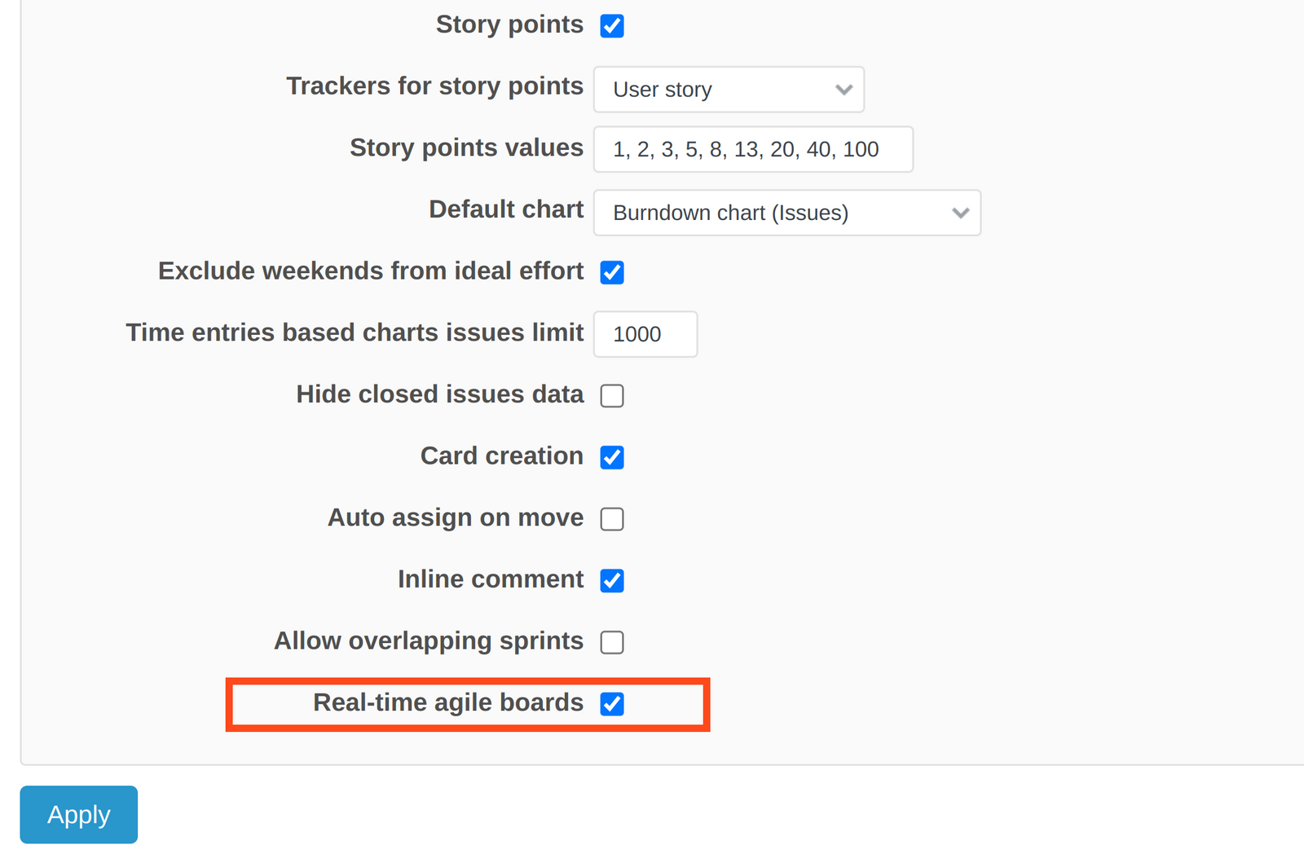This screenshot has height=854, width=1304.
Task: Click the Card creation label text
Action: coord(501,456)
